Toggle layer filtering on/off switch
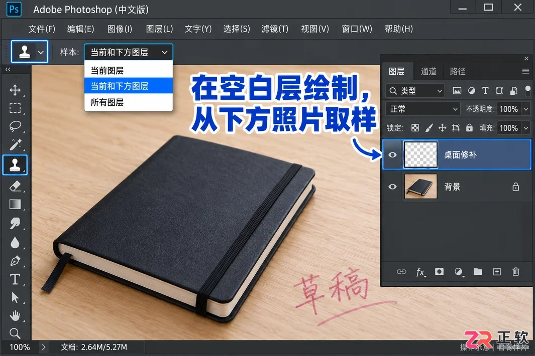This screenshot has height=356, width=535. point(528,91)
